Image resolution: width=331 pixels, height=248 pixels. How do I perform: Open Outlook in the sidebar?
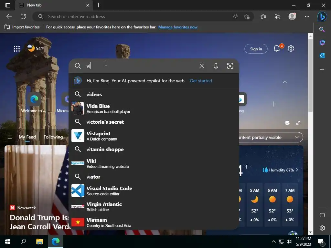(x=322, y=56)
